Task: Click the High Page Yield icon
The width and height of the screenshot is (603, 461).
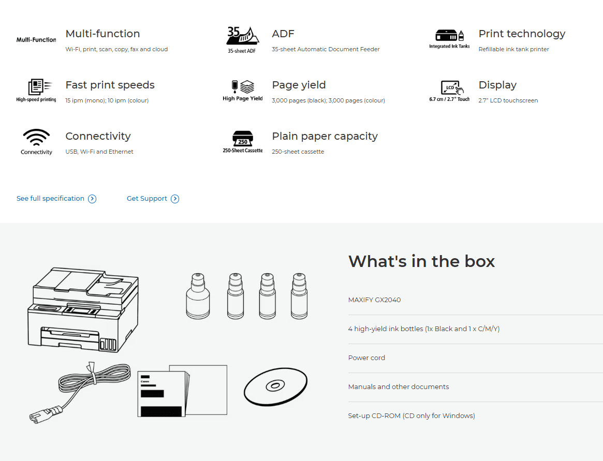Action: coord(242,91)
